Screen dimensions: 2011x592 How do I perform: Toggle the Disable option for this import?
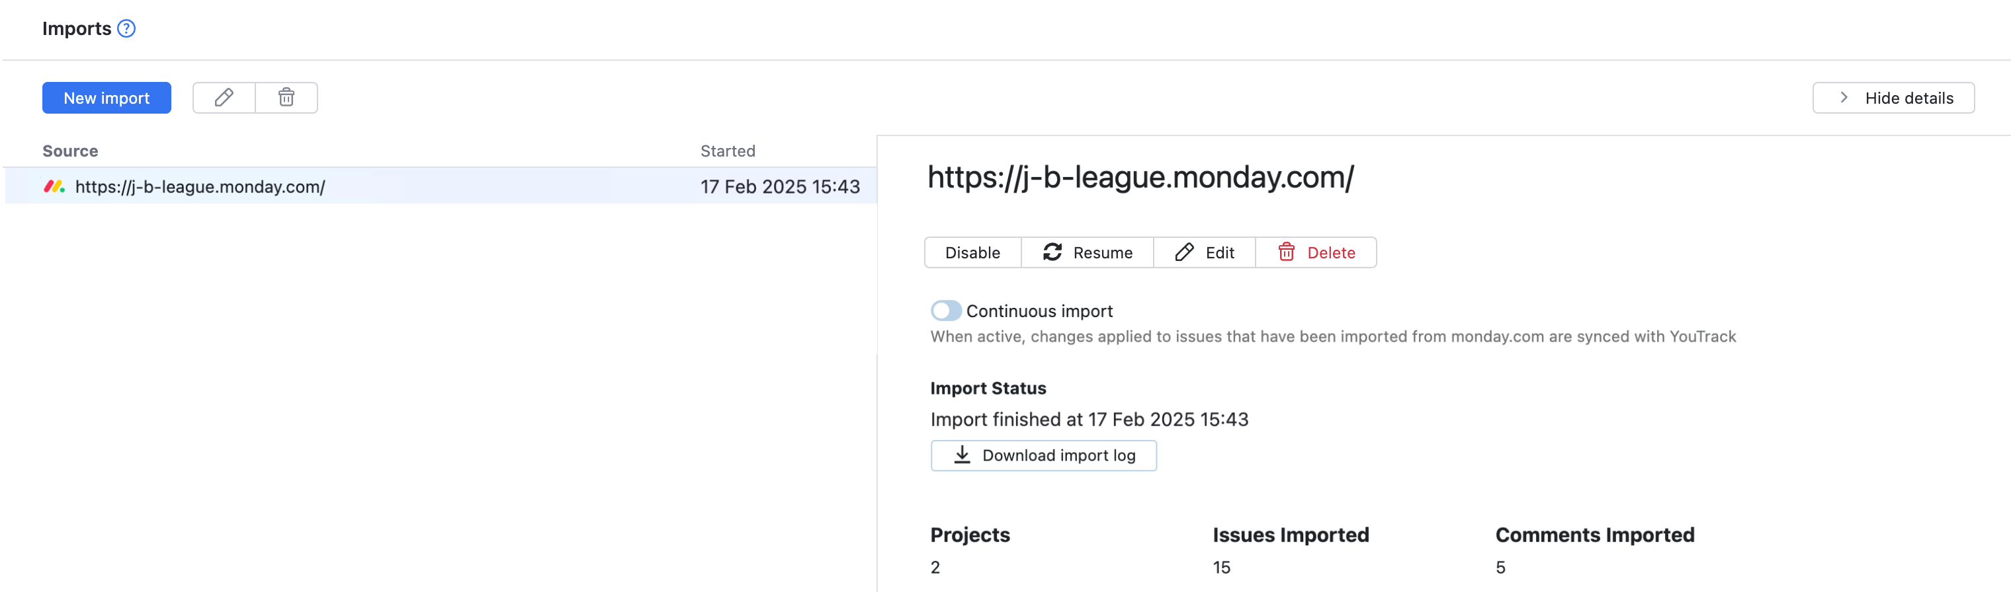(972, 252)
